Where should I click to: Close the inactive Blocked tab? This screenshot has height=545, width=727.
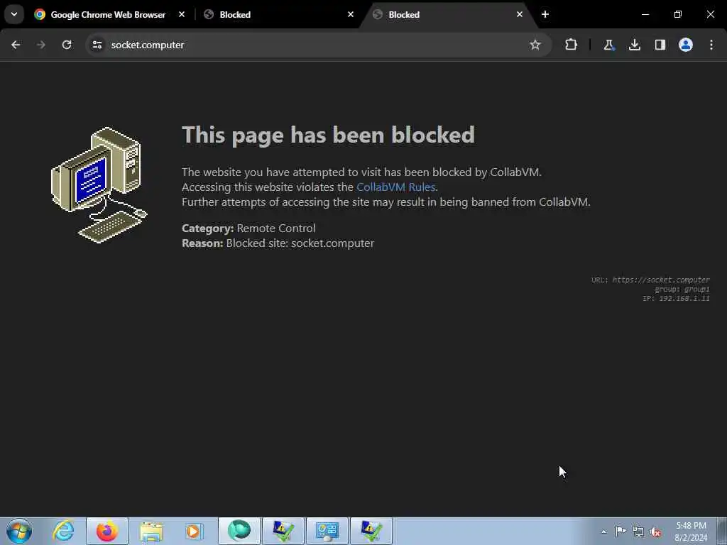(351, 14)
